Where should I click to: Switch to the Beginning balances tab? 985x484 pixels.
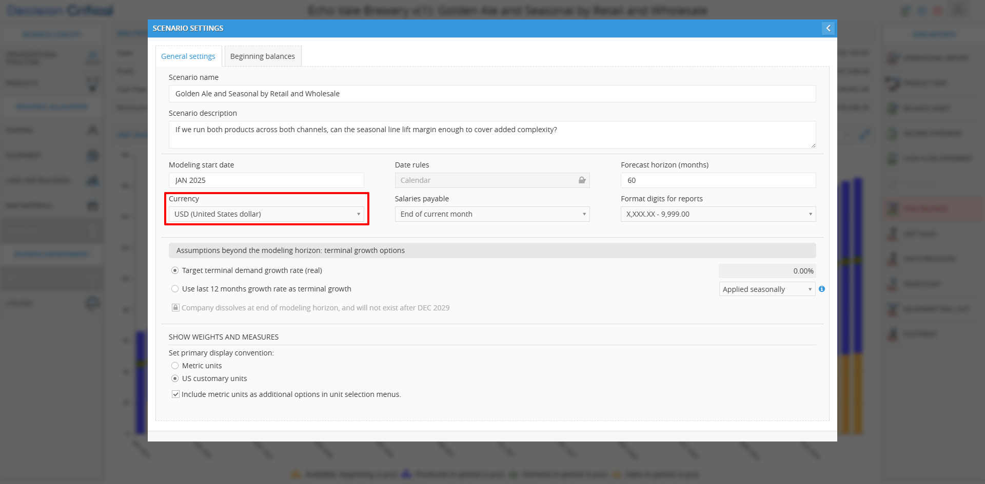coord(262,56)
